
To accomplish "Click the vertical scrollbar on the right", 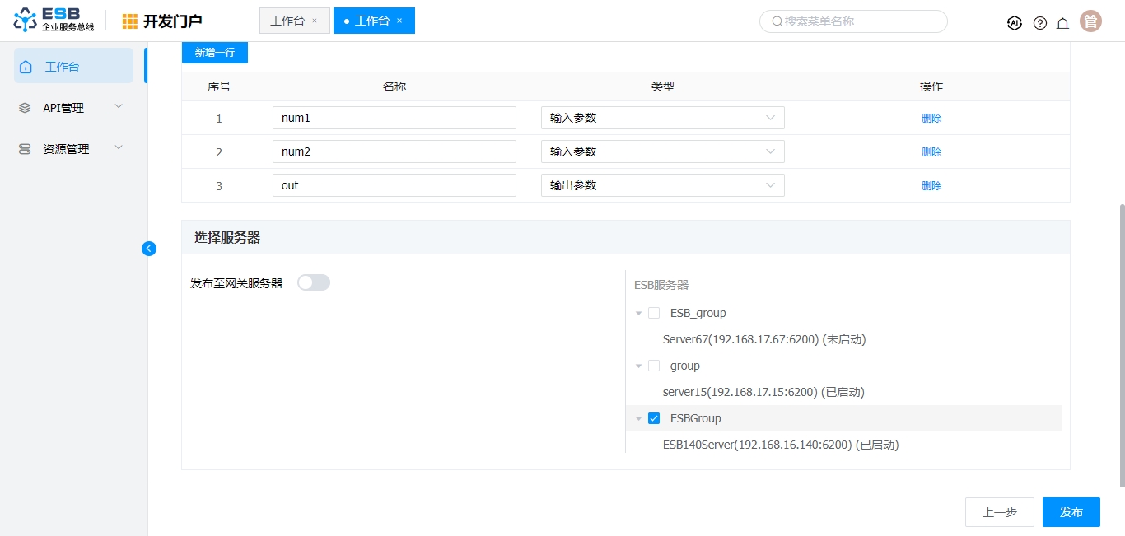I will [x=1121, y=346].
